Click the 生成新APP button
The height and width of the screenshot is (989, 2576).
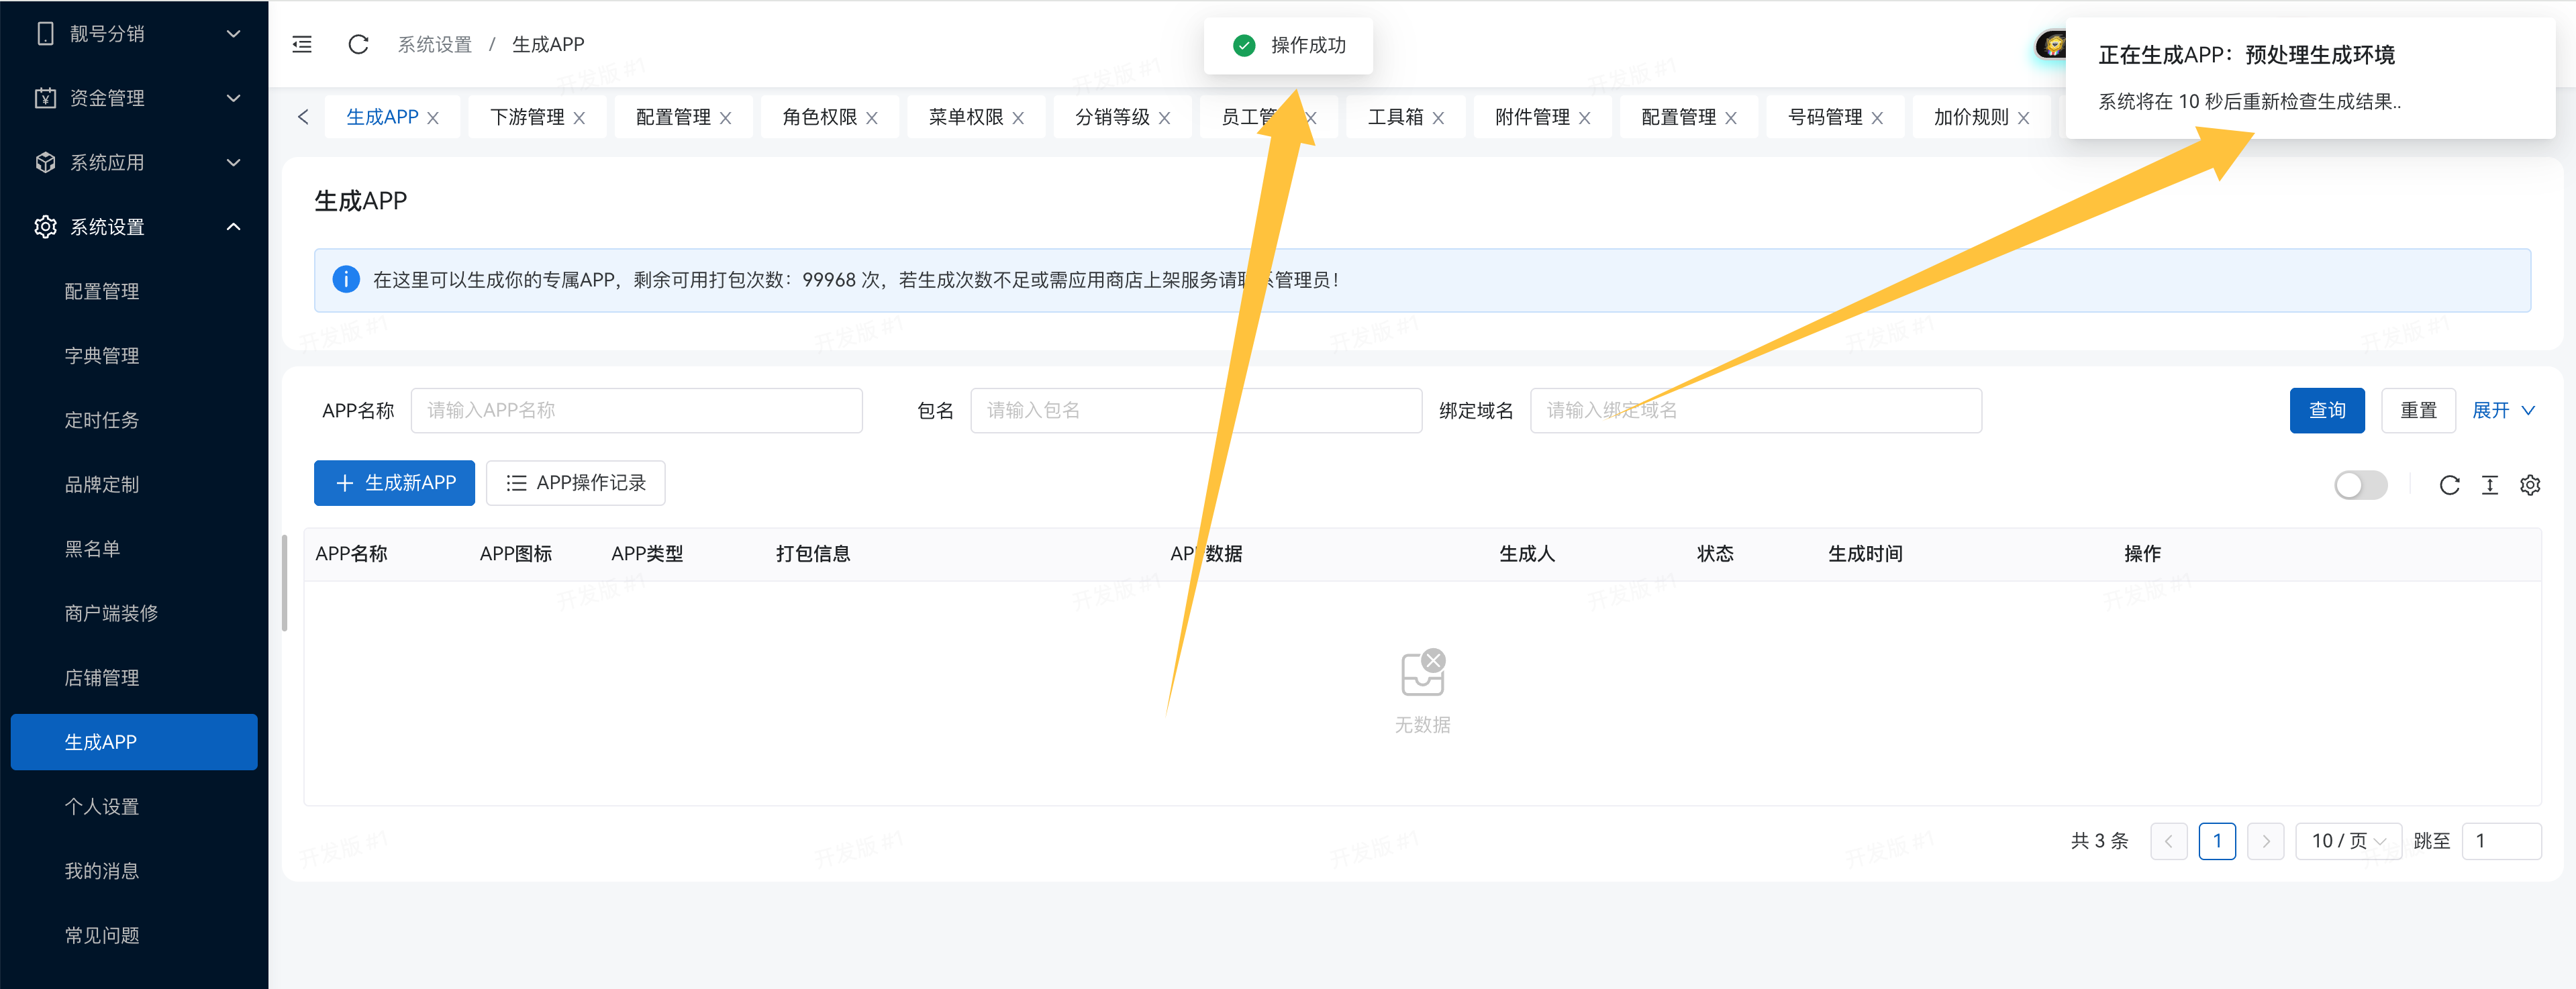pyautogui.click(x=393, y=483)
